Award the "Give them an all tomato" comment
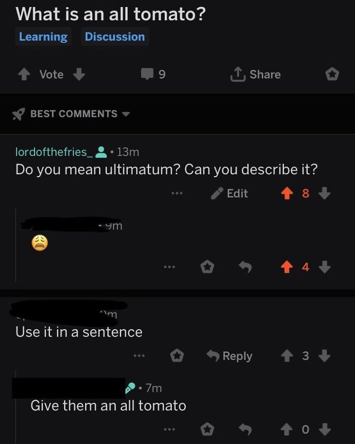The width and height of the screenshot is (355, 444). (206, 429)
